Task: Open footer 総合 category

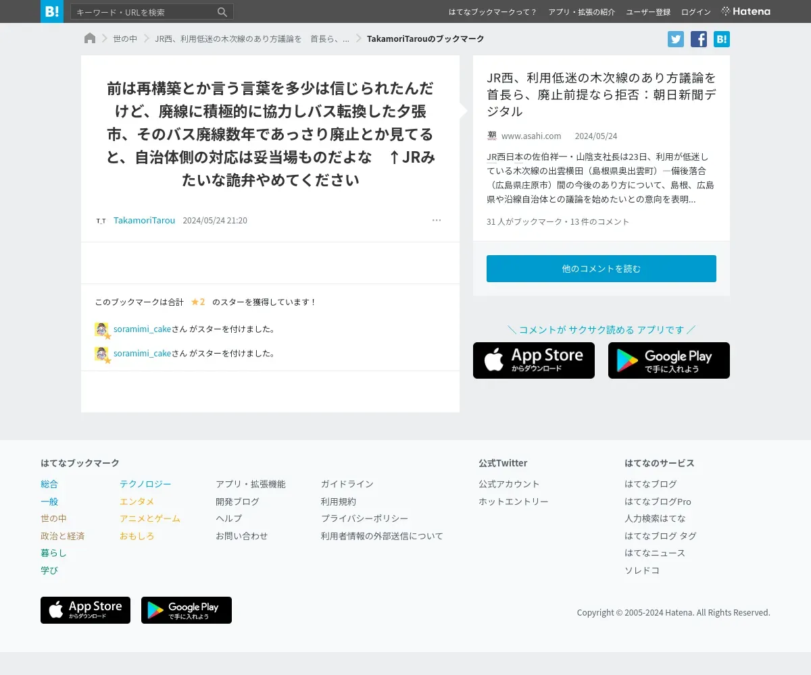Action: 49,484
